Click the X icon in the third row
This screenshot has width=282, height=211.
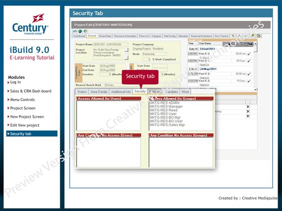pyautogui.click(x=248, y=117)
